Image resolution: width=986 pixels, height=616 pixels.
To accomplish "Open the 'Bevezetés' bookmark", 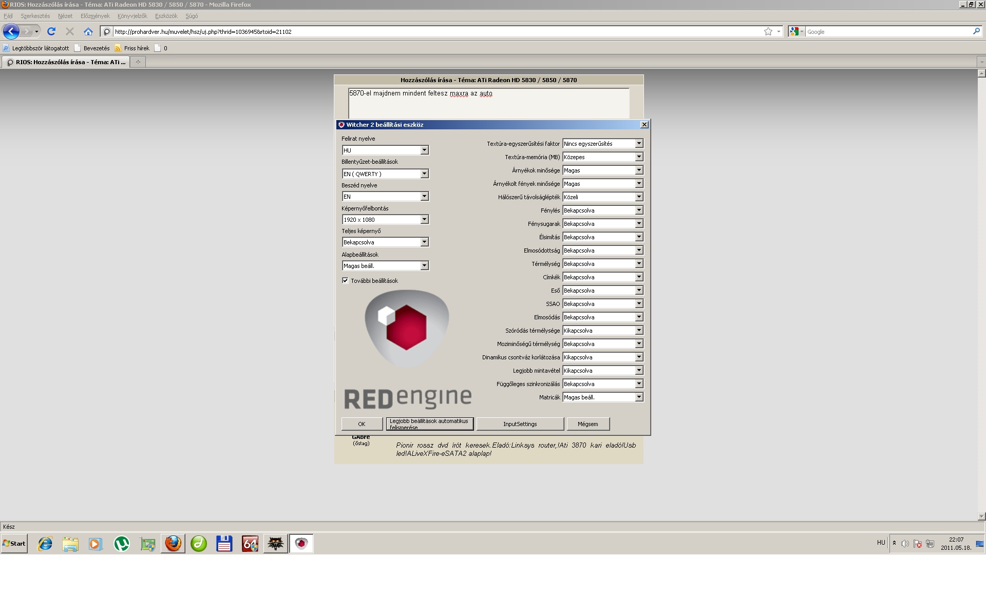I will pyautogui.click(x=92, y=48).
